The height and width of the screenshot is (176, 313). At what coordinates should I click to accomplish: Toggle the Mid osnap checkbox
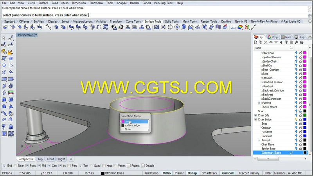tap(39, 165)
